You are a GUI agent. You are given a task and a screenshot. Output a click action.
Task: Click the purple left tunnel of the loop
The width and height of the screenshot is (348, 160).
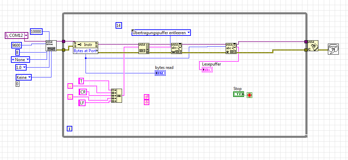64,41
